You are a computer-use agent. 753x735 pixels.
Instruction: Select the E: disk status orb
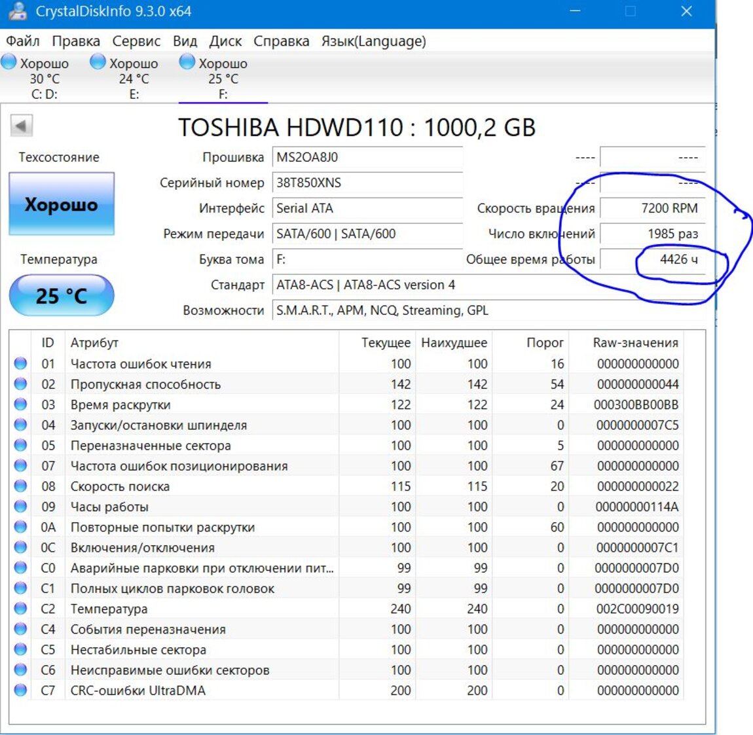(x=98, y=62)
